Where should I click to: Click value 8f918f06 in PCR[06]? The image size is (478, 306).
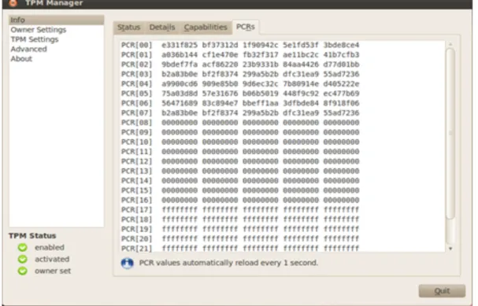click(x=342, y=103)
